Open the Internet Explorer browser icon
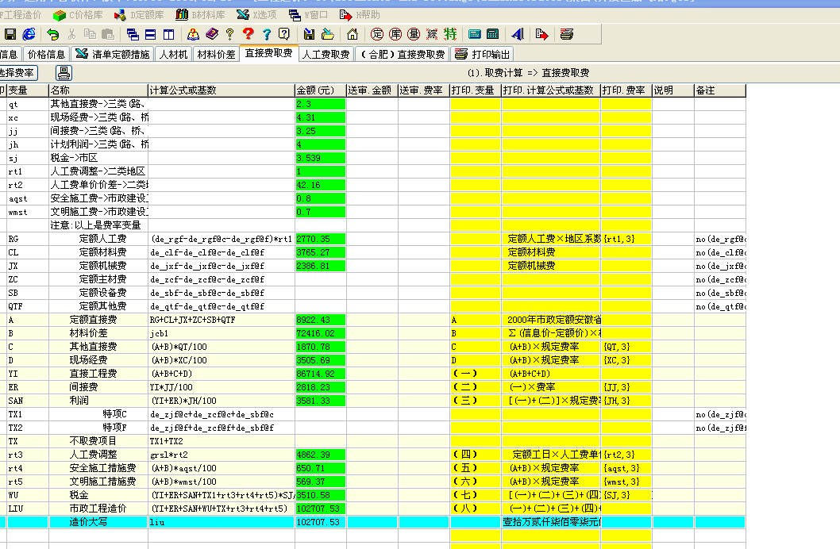Viewport: 840px width, 549px height. pos(29,34)
